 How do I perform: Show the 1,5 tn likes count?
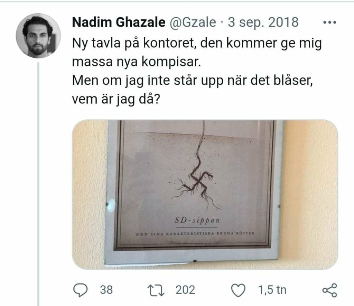(x=272, y=290)
